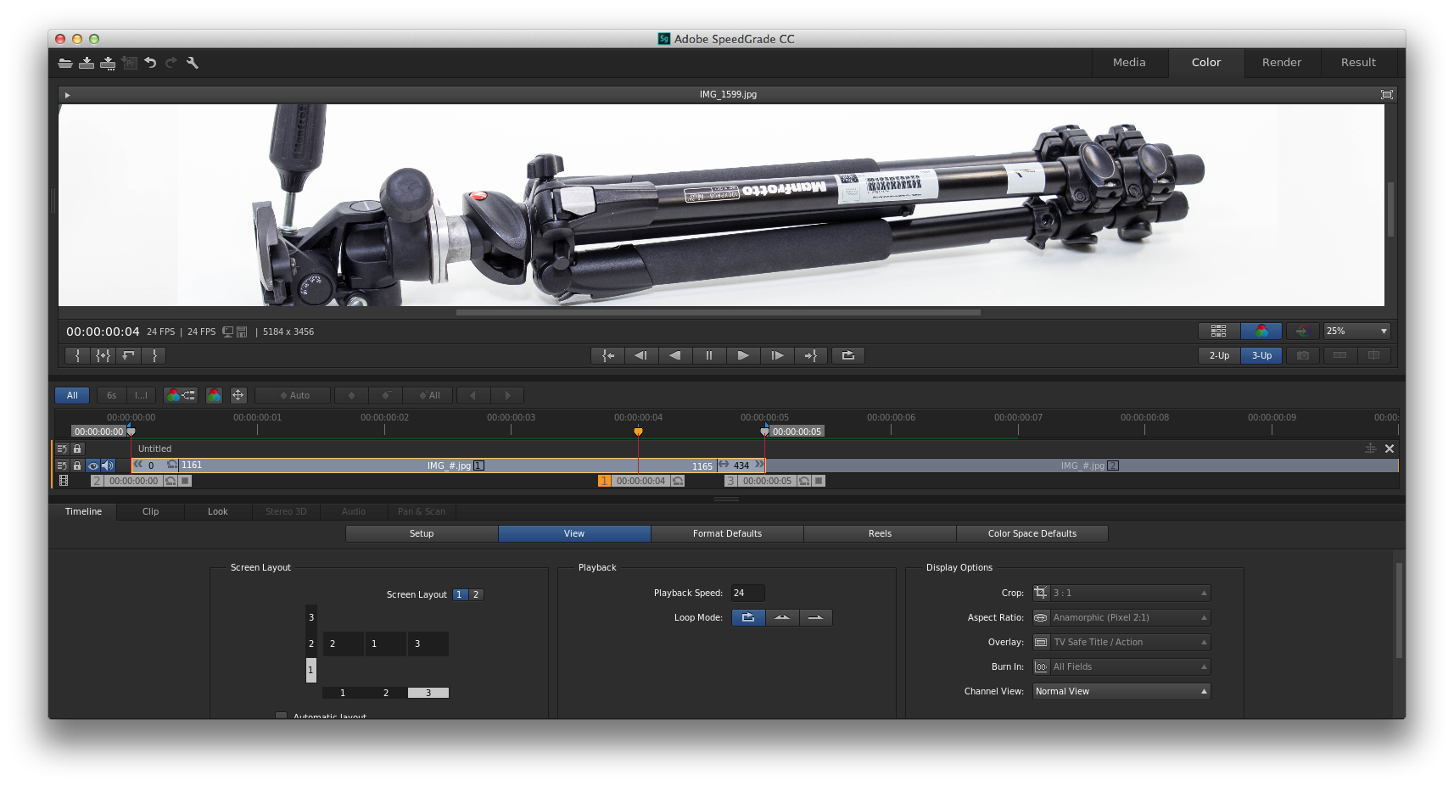The height and width of the screenshot is (786, 1454).
Task: Click the I...I fit timeline button
Action: [x=141, y=395]
